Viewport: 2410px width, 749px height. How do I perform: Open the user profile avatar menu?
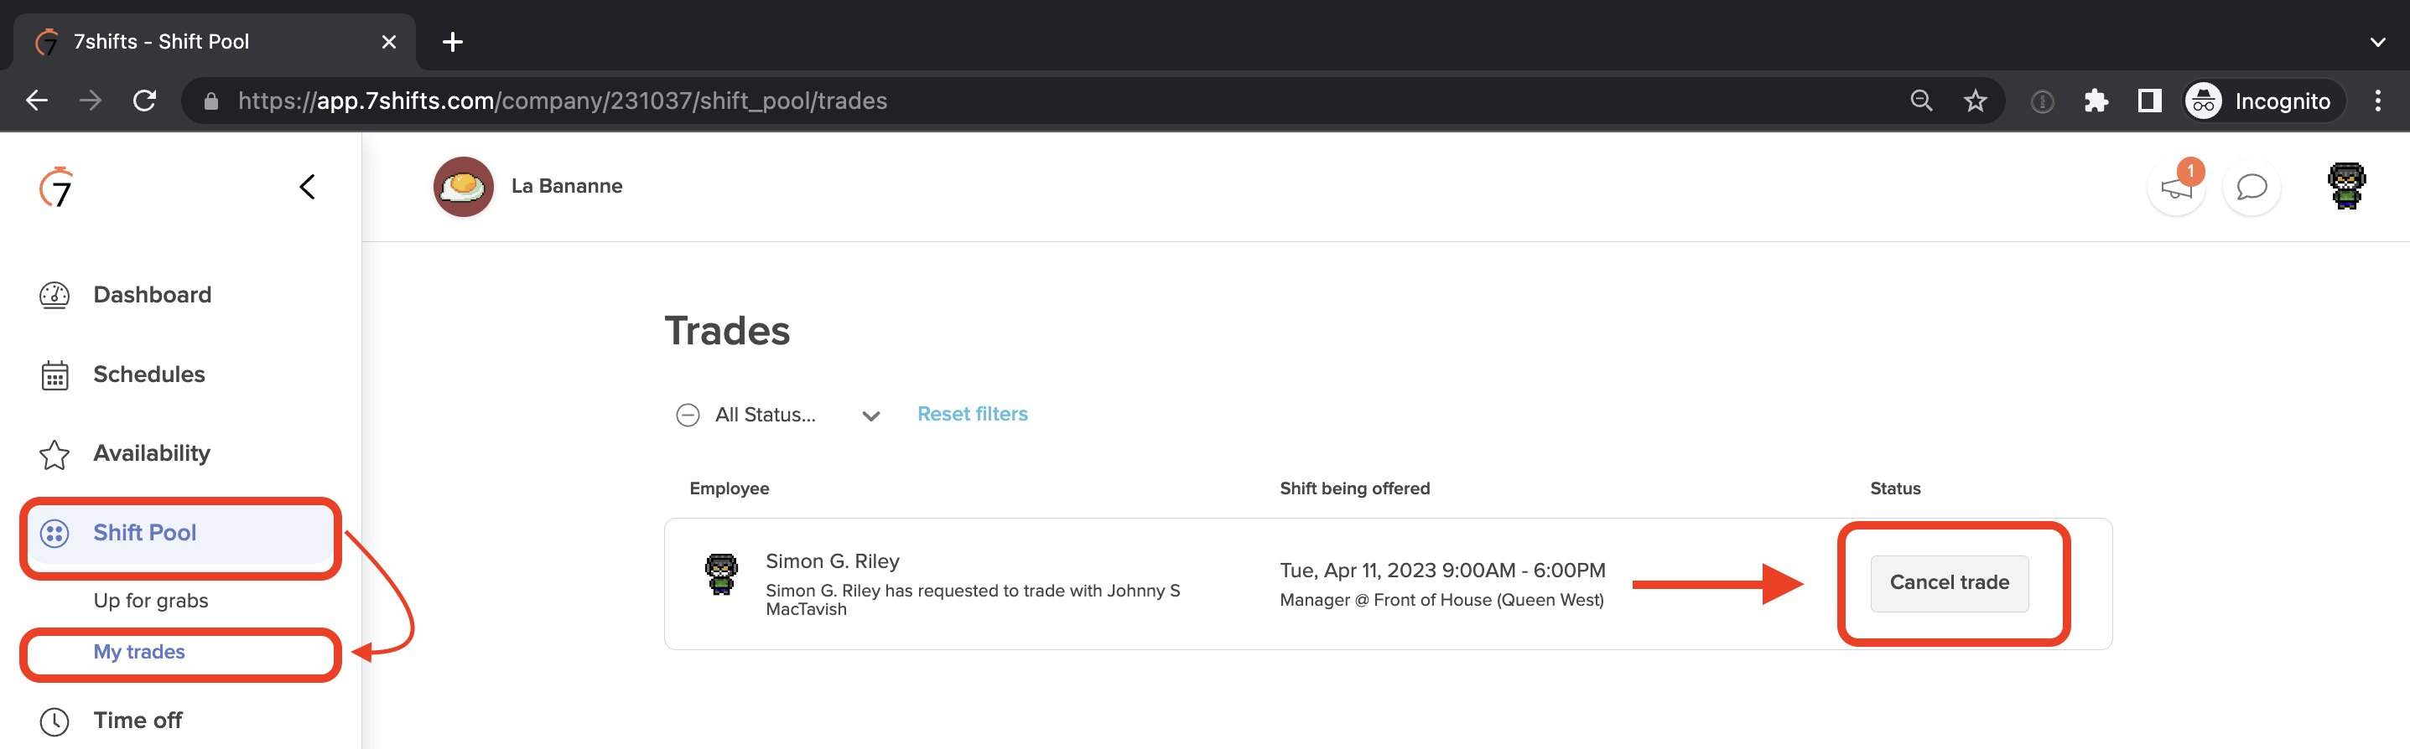tap(2346, 186)
